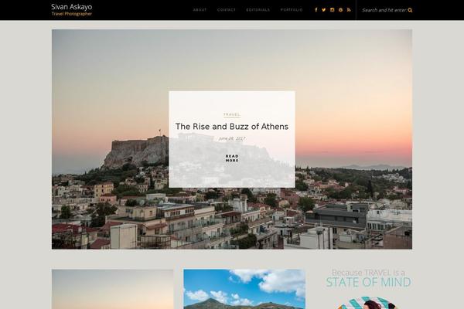Click the search magnifier icon
This screenshot has width=464, height=309.
[410, 10]
